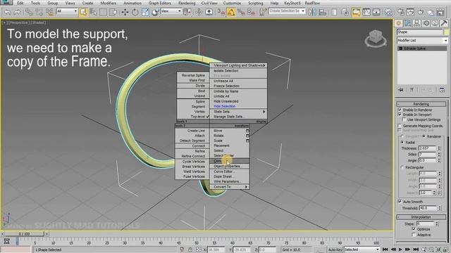Open Select by Name icon

coord(93,12)
